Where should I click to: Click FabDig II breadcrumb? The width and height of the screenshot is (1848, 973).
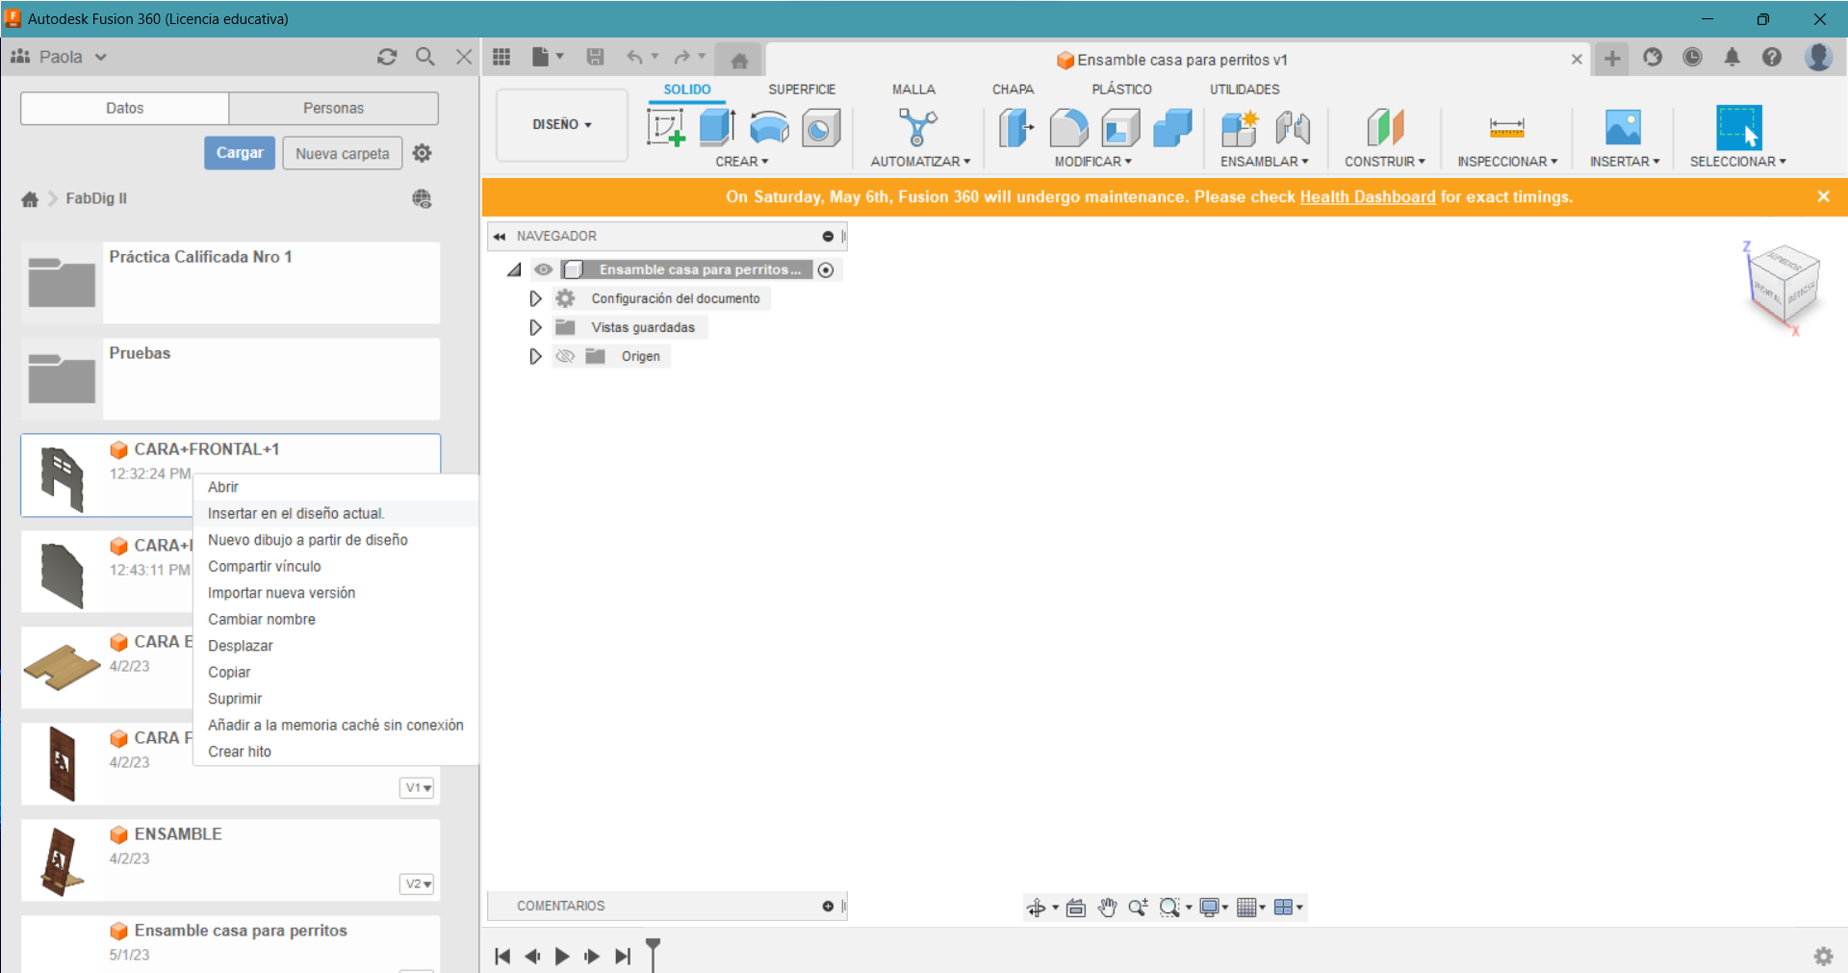[96, 198]
